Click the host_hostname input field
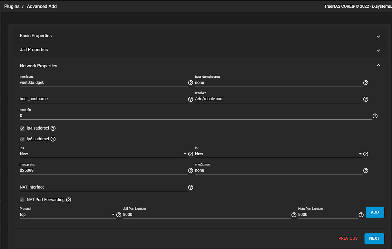The image size is (392, 249). pyautogui.click(x=103, y=99)
